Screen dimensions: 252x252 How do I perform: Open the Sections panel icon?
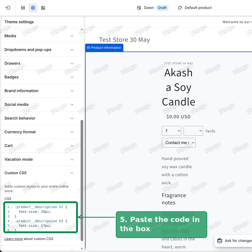click(23, 8)
